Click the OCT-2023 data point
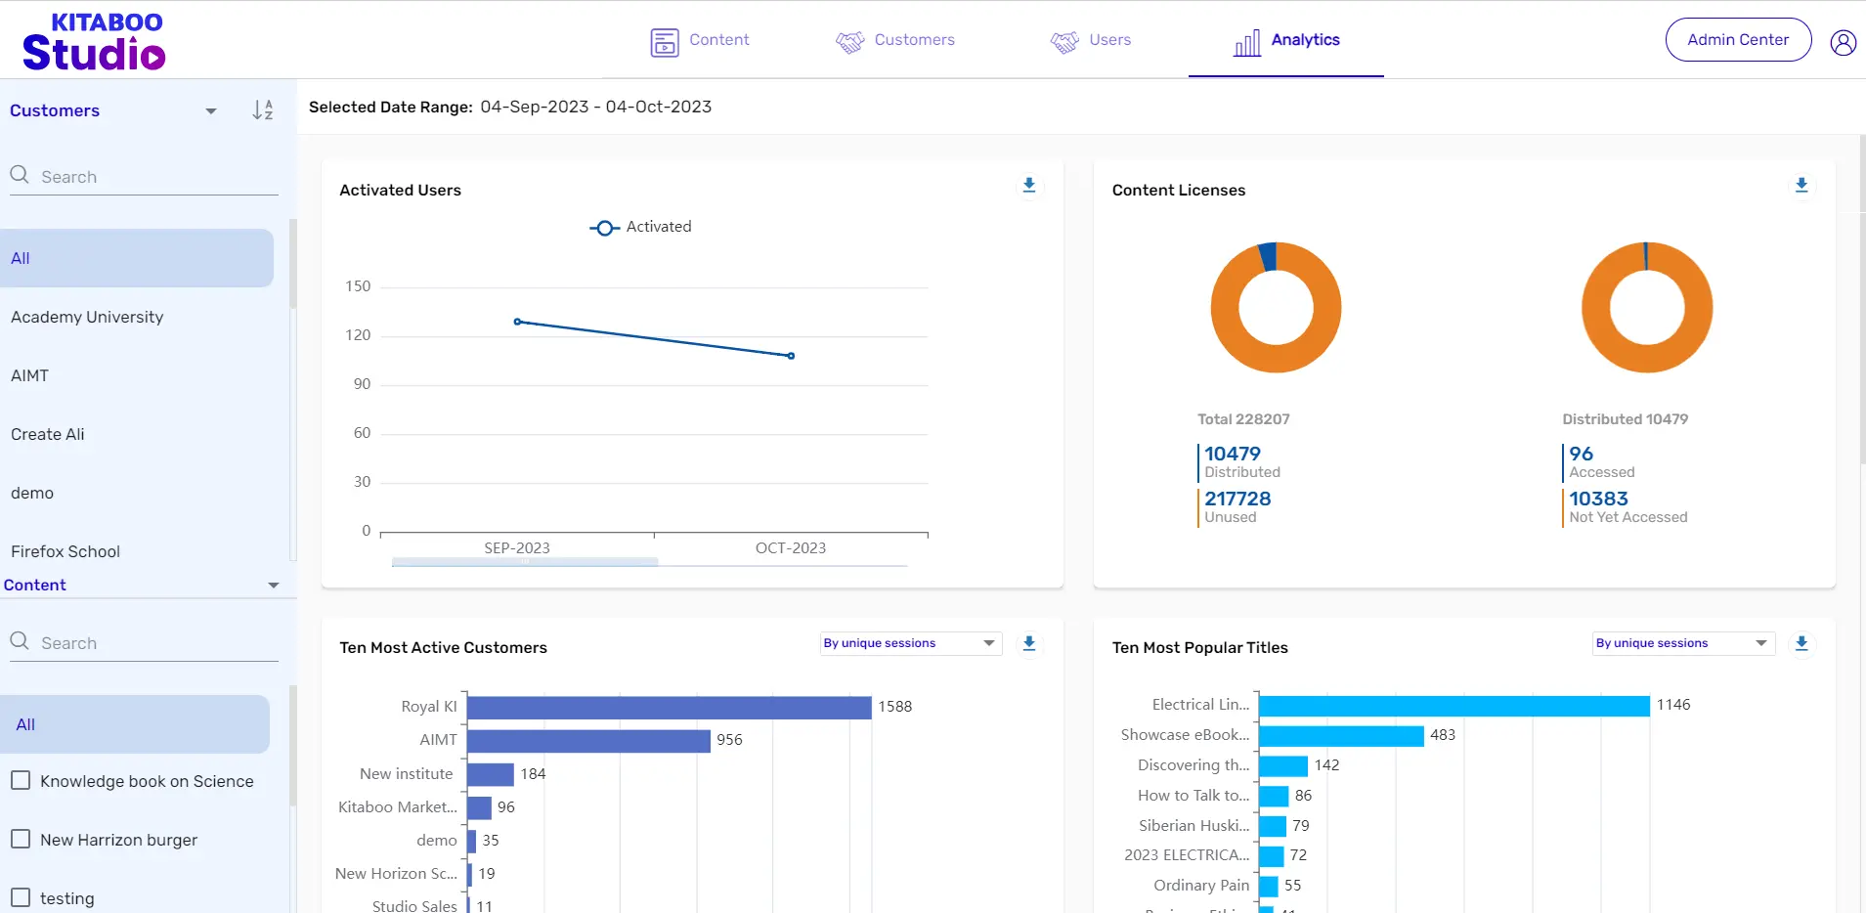Viewport: 1866px width, 913px height. tap(791, 356)
